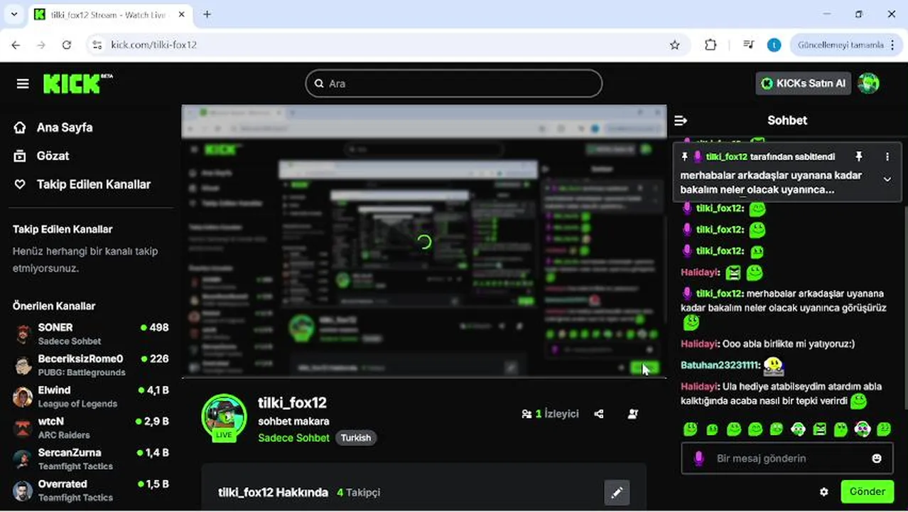908x512 pixels.
Task: Click the stream video player
Action: click(x=424, y=241)
